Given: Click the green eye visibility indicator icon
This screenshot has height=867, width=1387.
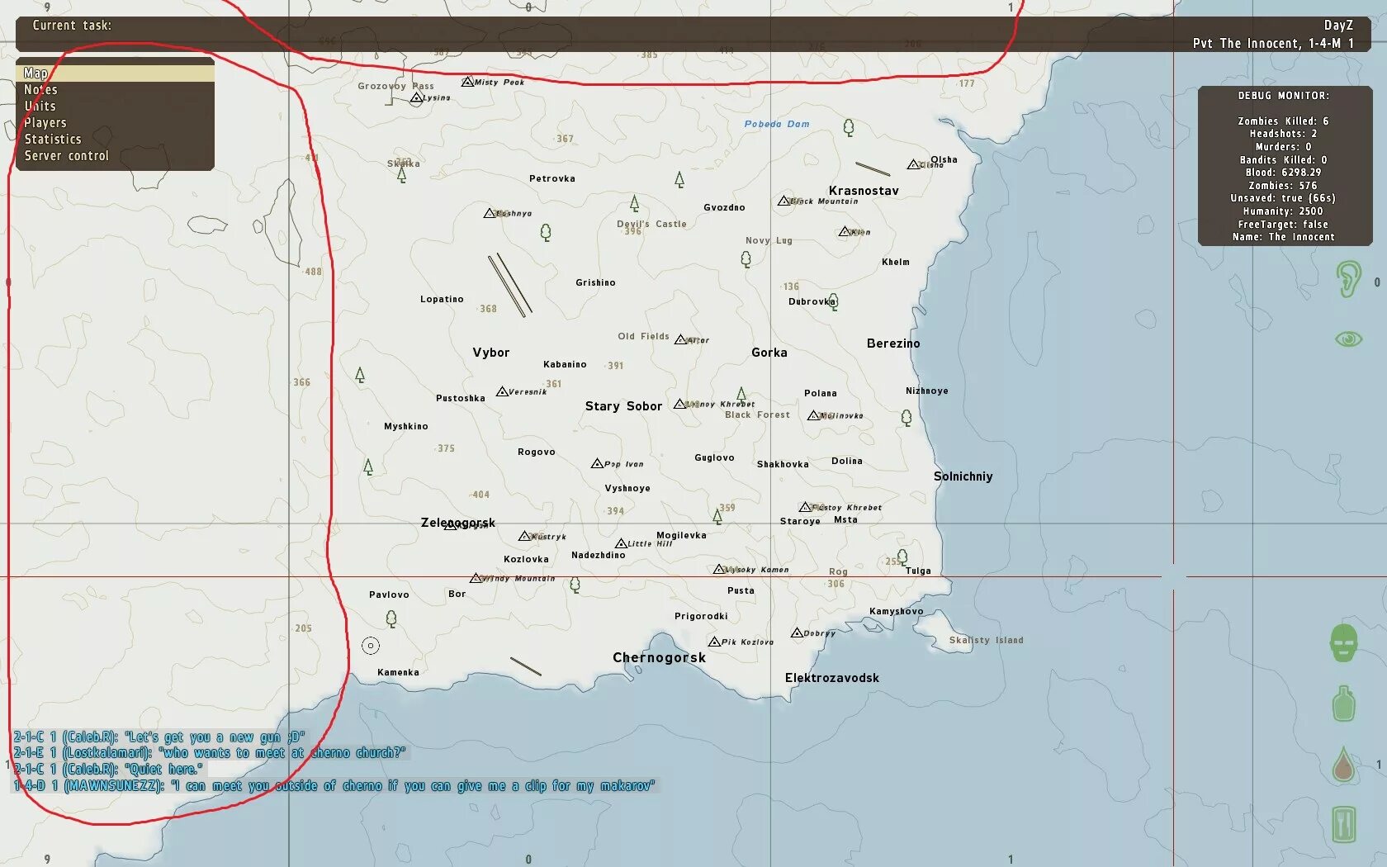Looking at the screenshot, I should (1348, 339).
